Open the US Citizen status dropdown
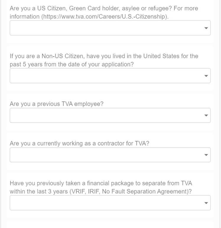 click(106, 28)
